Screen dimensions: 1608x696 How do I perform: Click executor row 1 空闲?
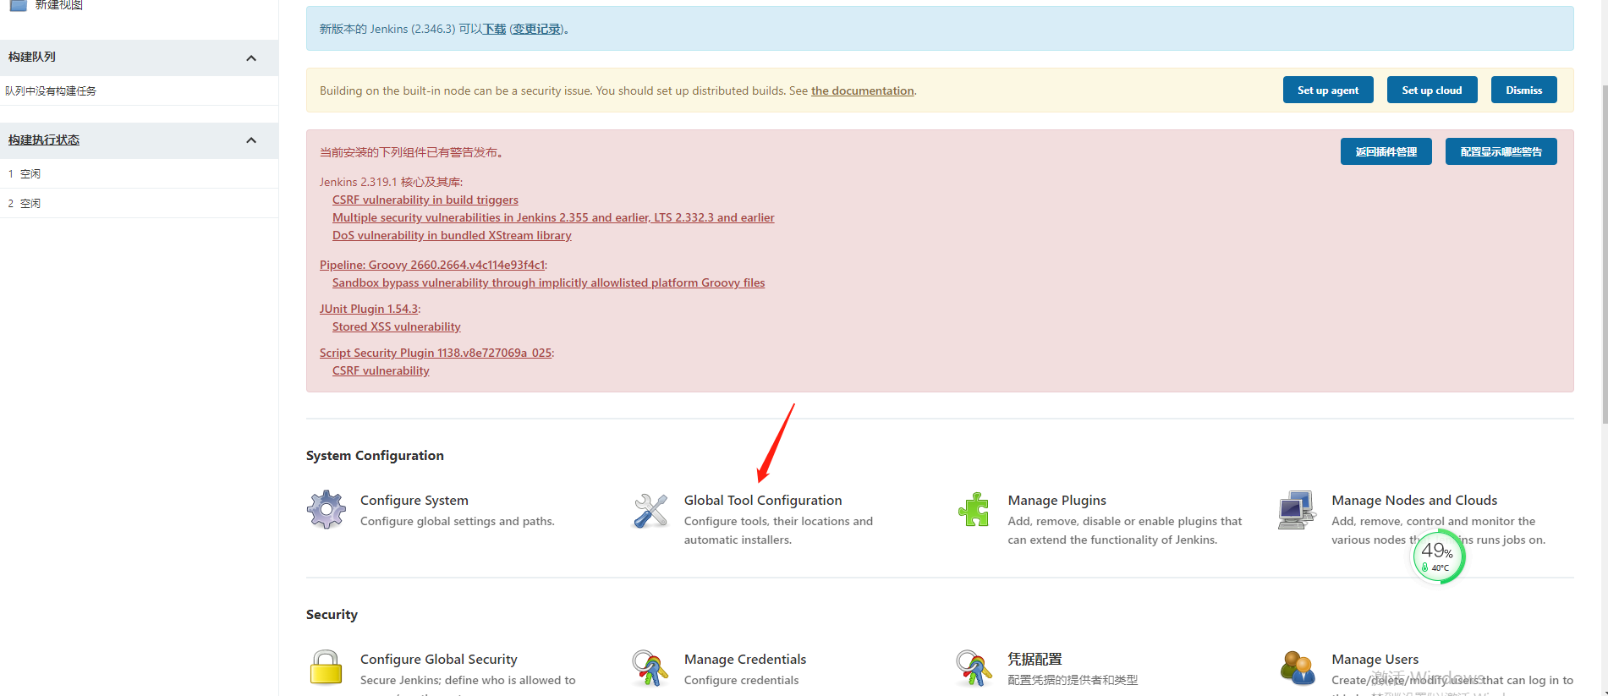pos(139,173)
